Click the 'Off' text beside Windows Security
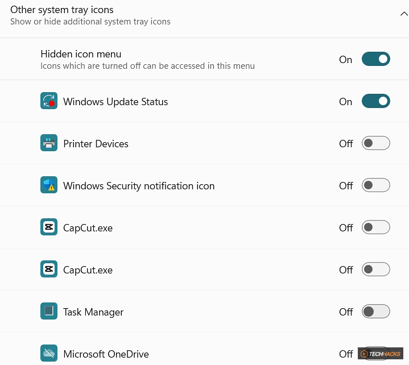The width and height of the screenshot is (409, 365). (346, 186)
